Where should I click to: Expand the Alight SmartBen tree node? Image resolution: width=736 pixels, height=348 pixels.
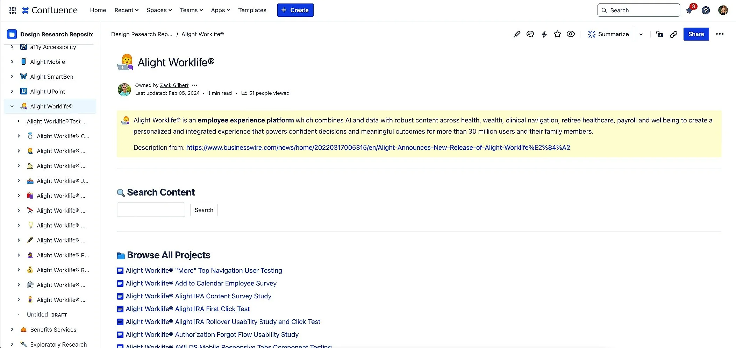pyautogui.click(x=12, y=77)
